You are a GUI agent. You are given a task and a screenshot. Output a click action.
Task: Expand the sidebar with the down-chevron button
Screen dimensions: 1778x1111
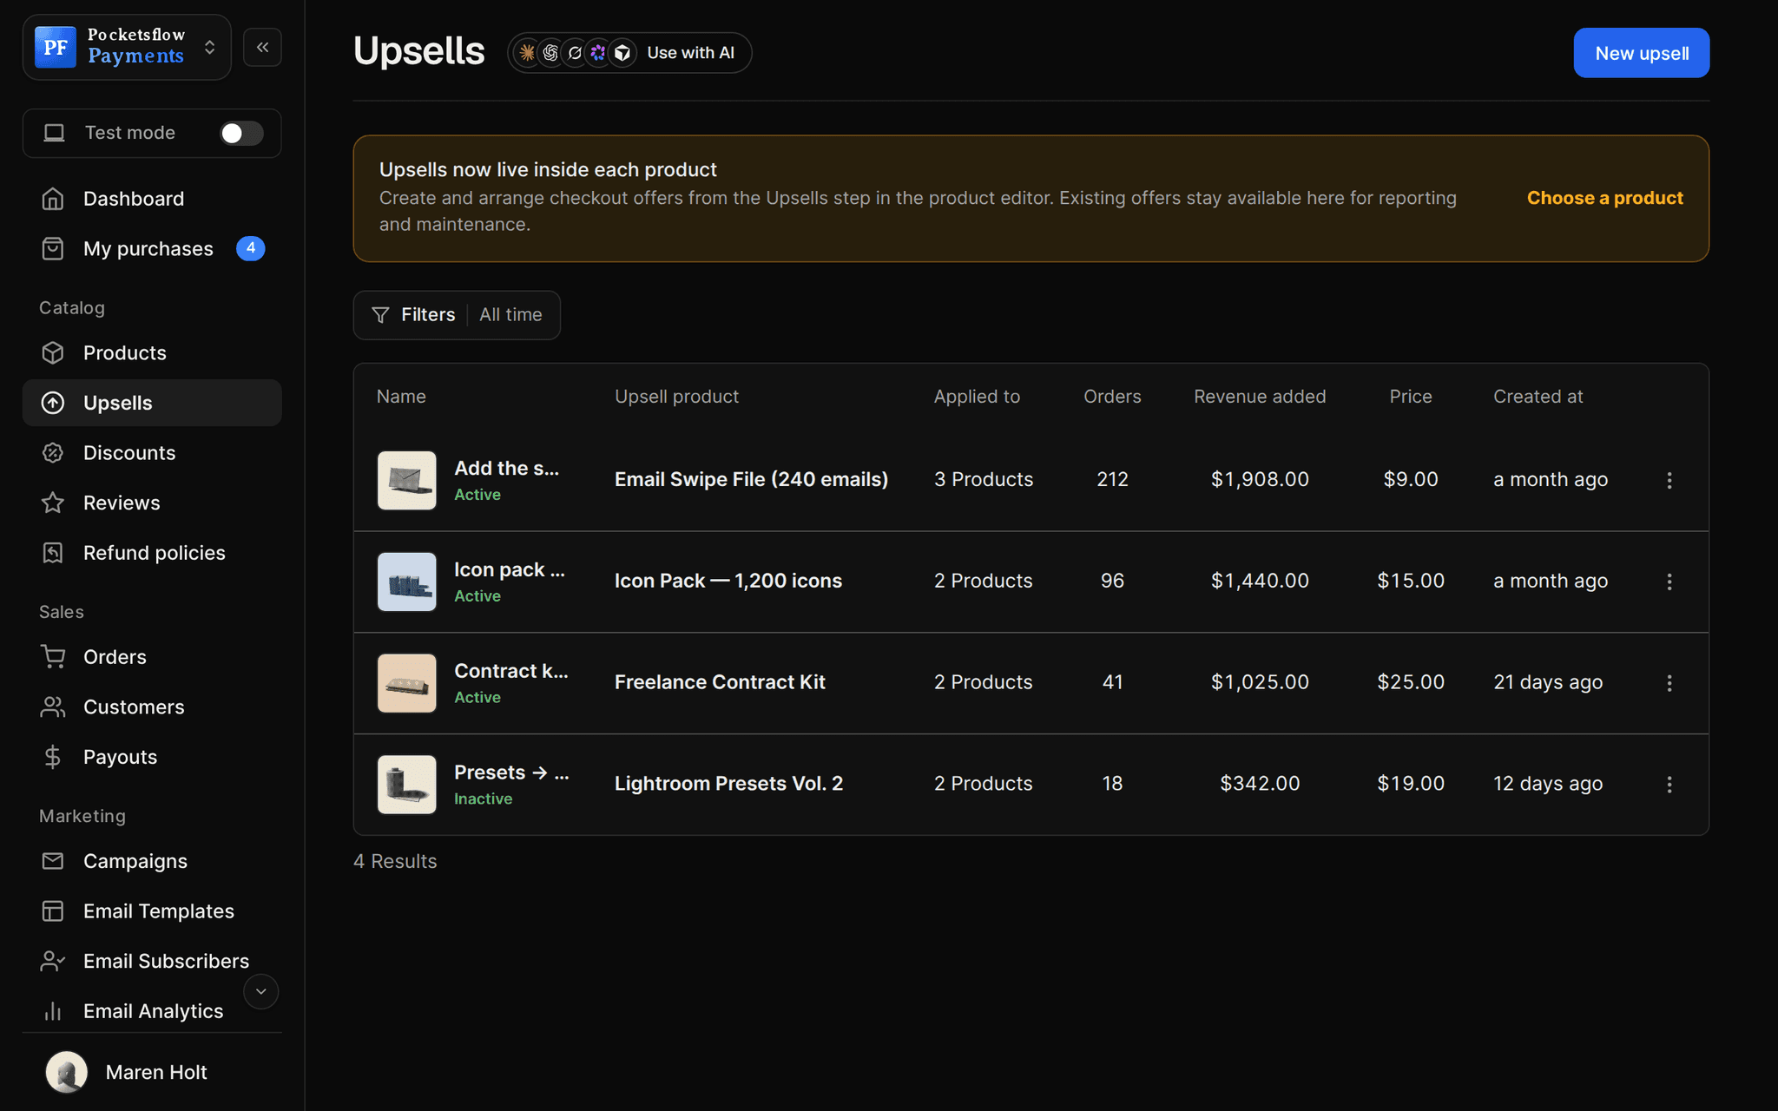point(260,992)
